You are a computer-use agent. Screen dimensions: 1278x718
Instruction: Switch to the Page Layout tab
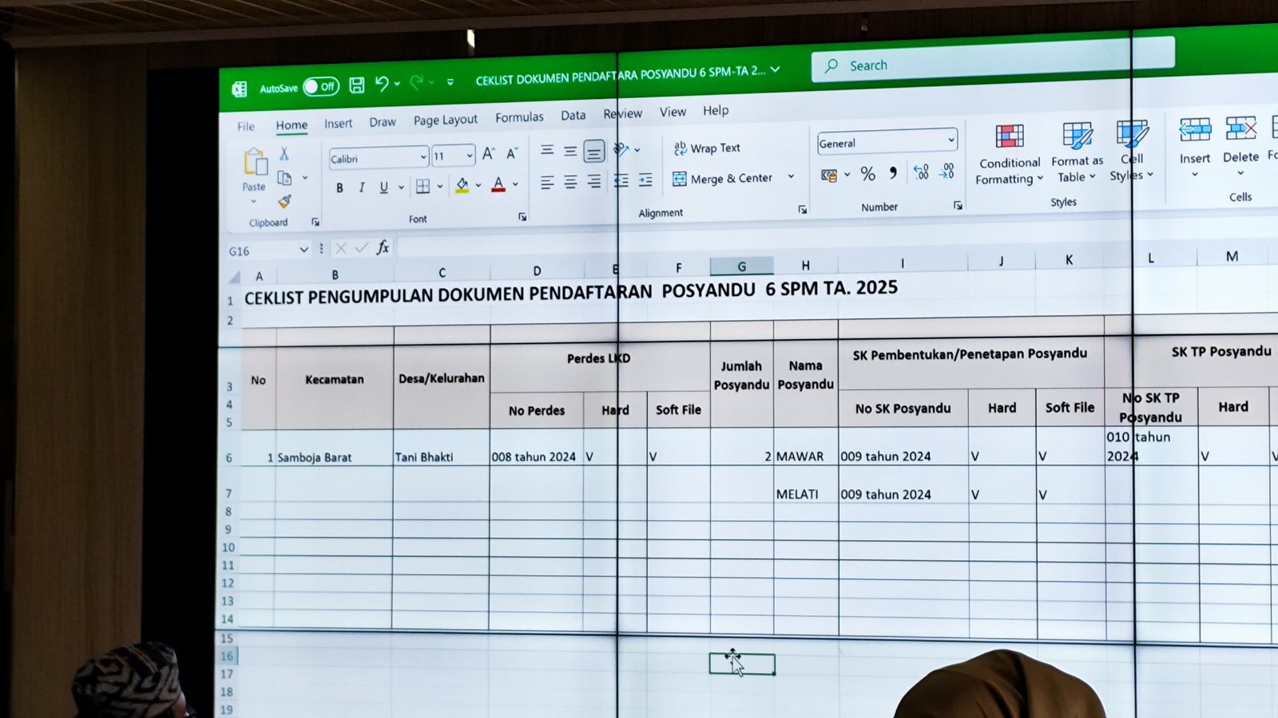[x=445, y=120]
